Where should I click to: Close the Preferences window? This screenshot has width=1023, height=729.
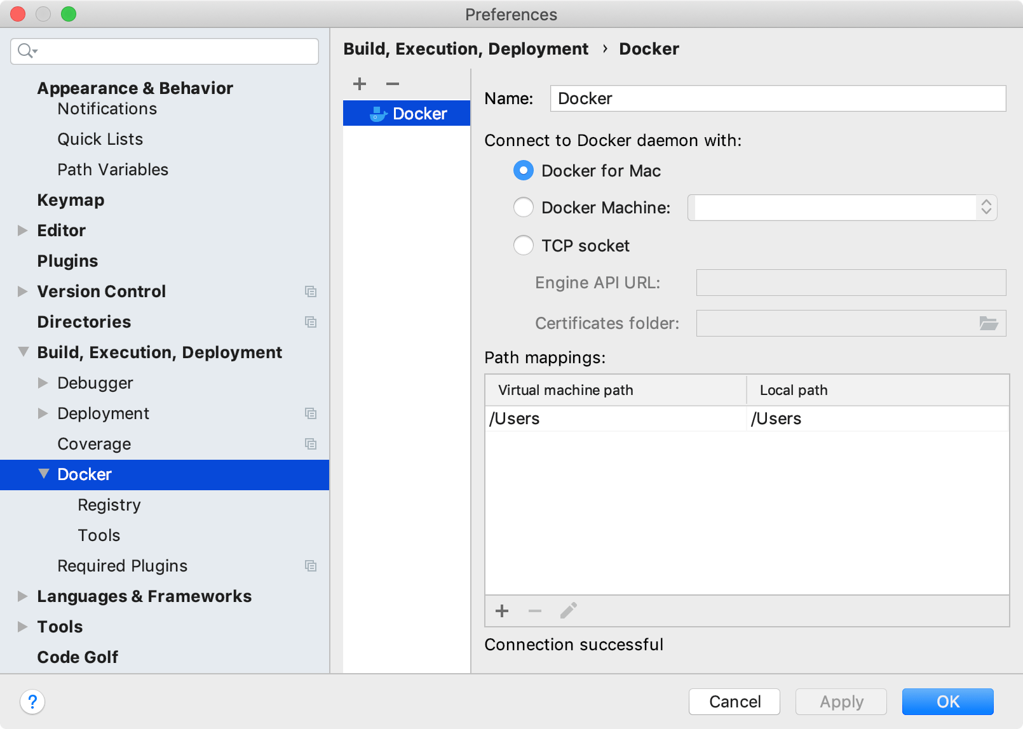tap(18, 14)
